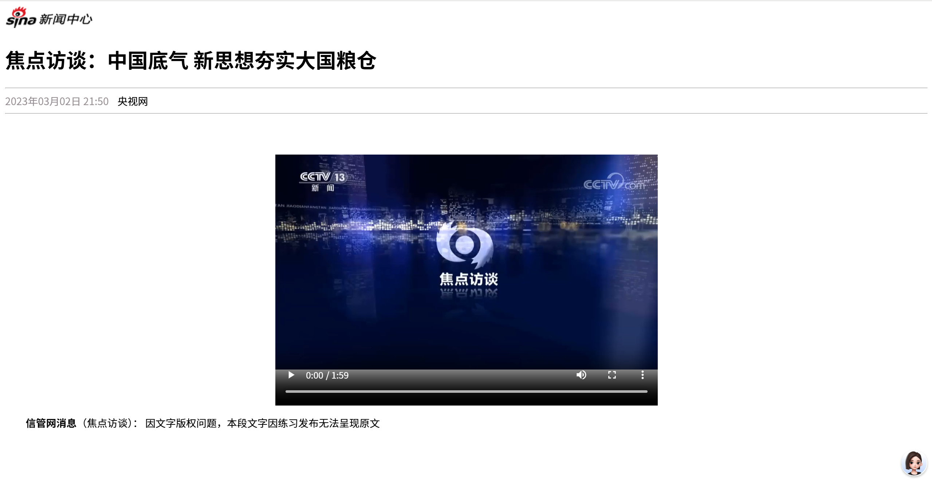932x495 pixels.
Task: Toggle playback with the play control
Action: [x=291, y=375]
